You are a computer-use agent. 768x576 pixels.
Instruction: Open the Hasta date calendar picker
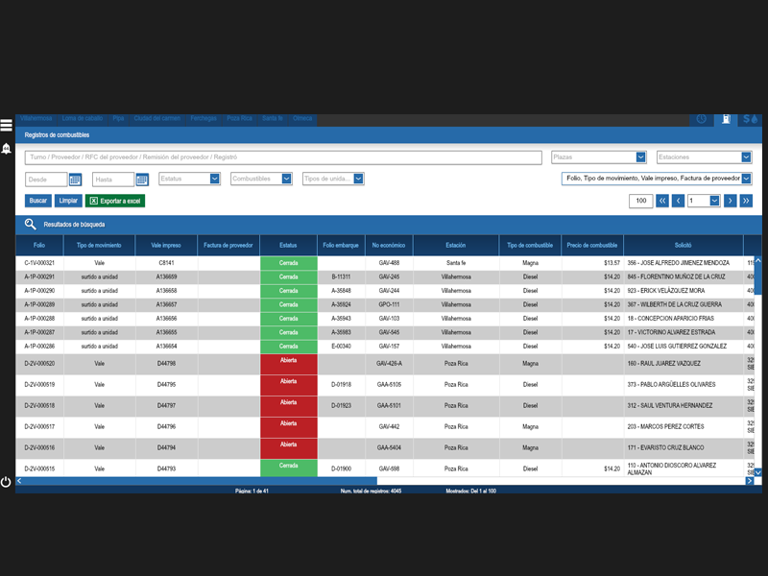point(142,179)
